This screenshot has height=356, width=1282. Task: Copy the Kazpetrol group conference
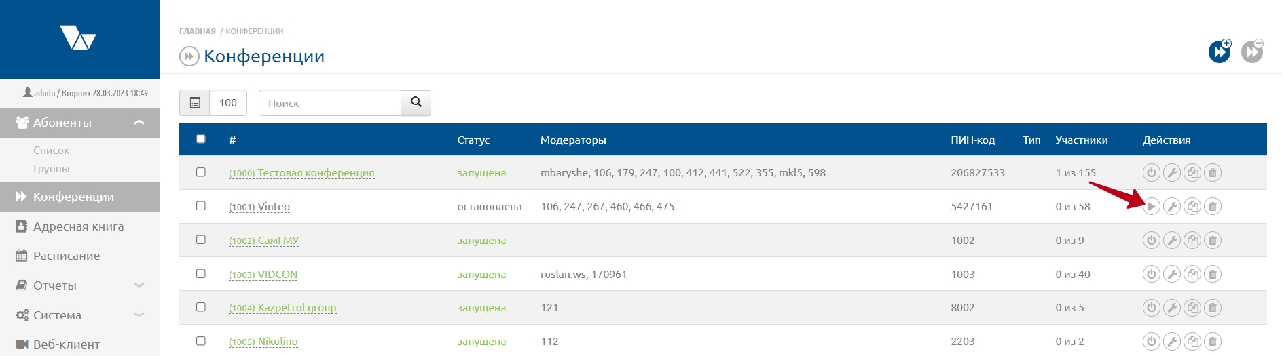pos(1192,308)
